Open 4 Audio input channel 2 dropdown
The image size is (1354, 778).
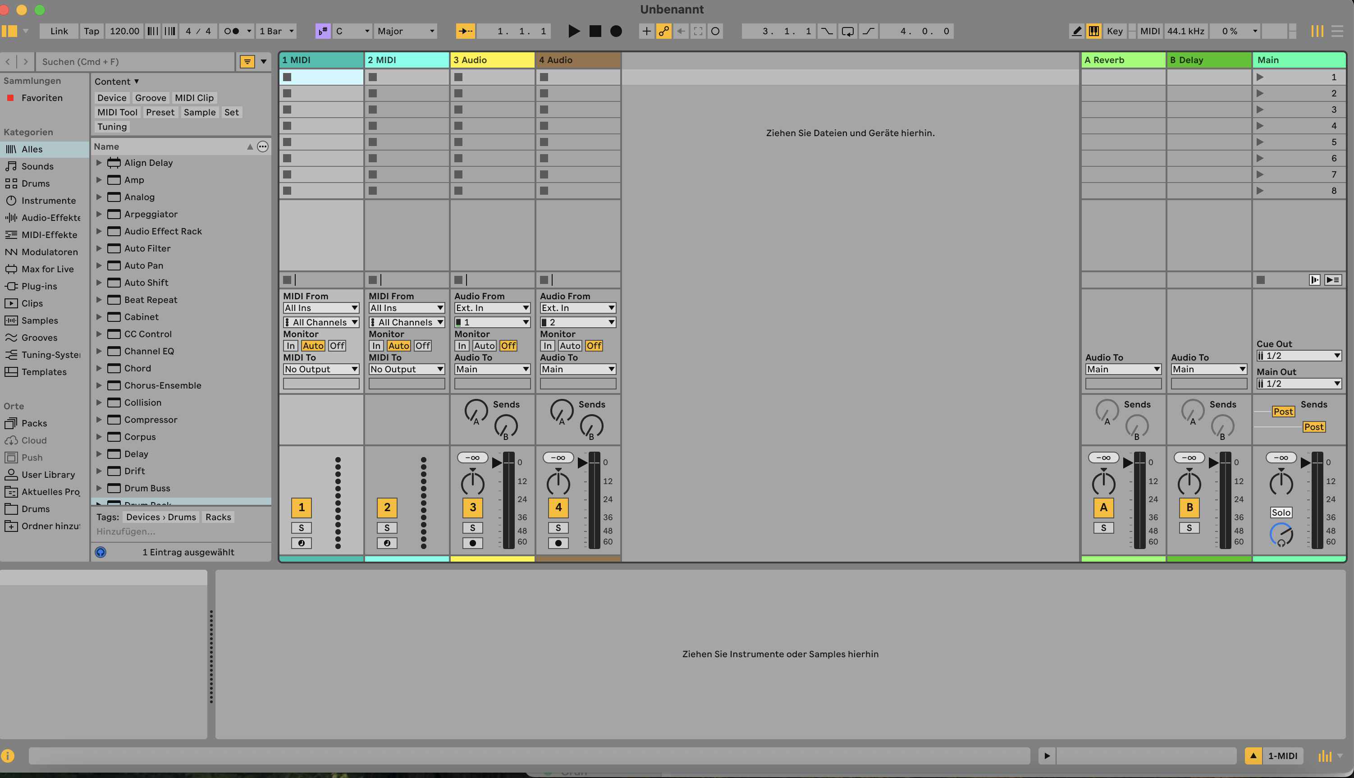pos(578,322)
